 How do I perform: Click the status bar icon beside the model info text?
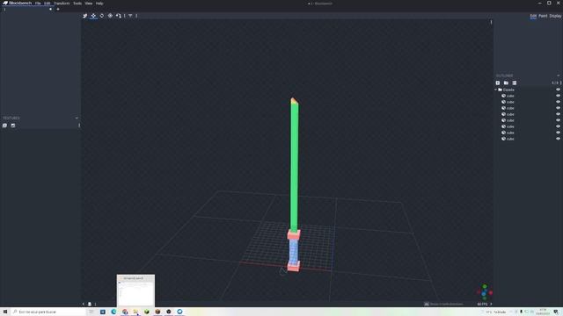click(427, 305)
